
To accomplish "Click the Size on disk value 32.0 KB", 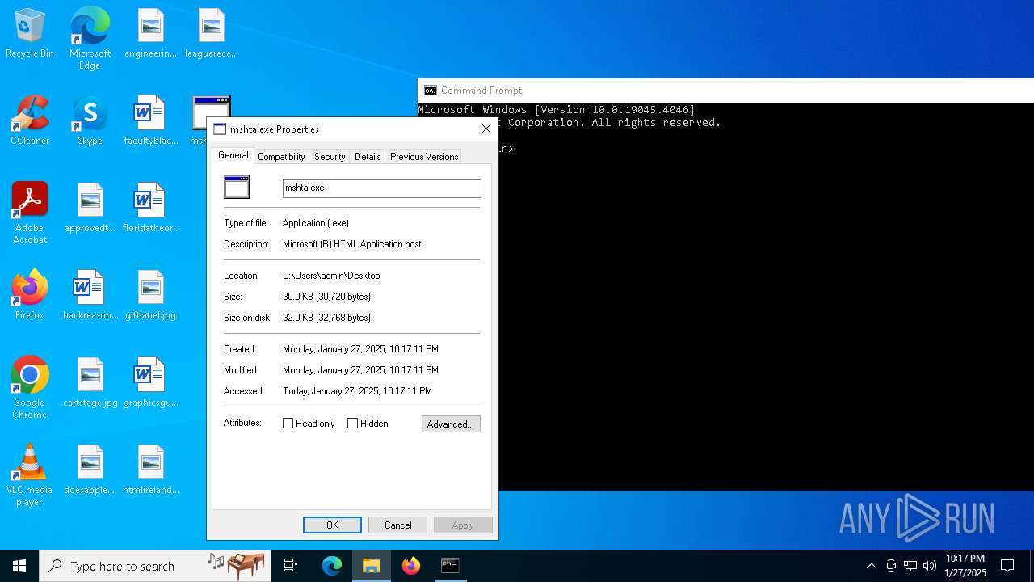I will 326,318.
